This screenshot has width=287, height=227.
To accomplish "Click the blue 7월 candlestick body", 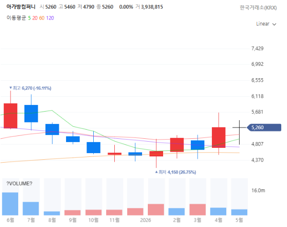I will click(31, 113).
